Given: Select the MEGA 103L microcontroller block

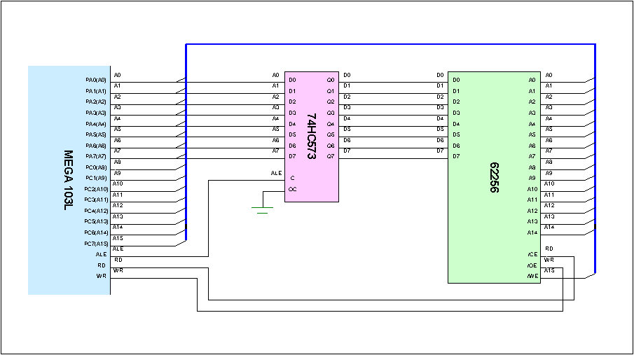Looking at the screenshot, I should point(69,180).
